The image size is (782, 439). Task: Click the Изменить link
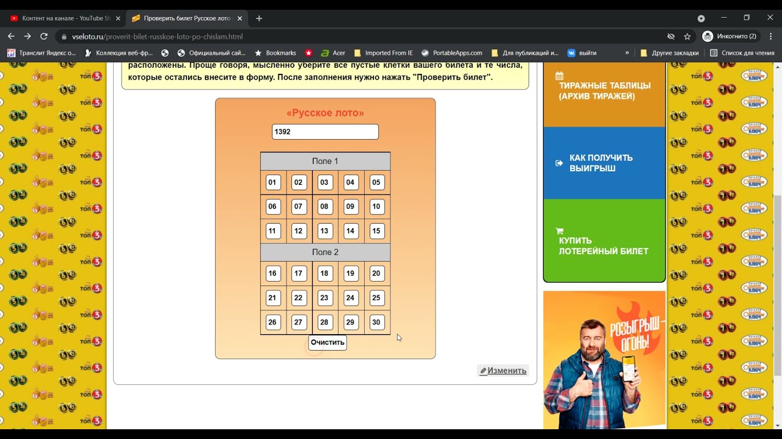(503, 371)
